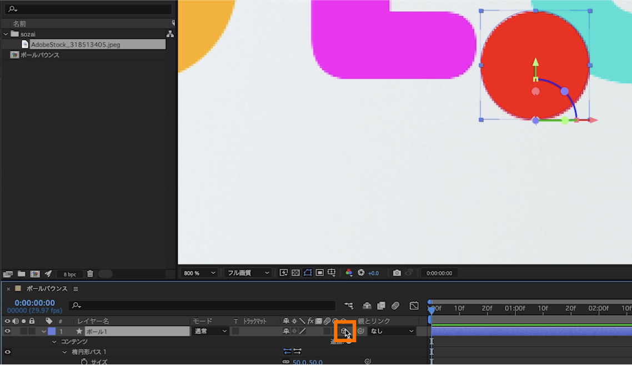
Task: Click the +0.0 exposure value
Action: click(x=373, y=273)
